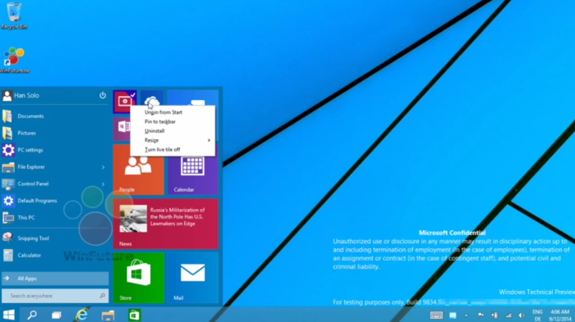Viewport: 575px width, 322px height.
Task: Click the Action Center flag icon
Action: coord(481,315)
